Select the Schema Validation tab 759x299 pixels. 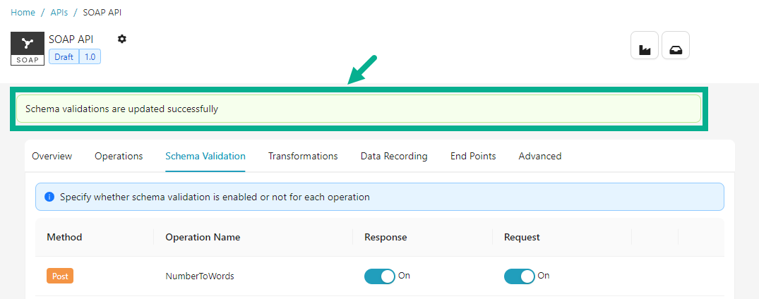(x=205, y=156)
